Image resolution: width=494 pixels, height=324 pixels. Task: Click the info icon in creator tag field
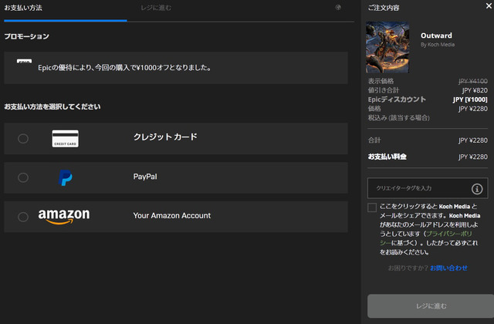tap(477, 188)
